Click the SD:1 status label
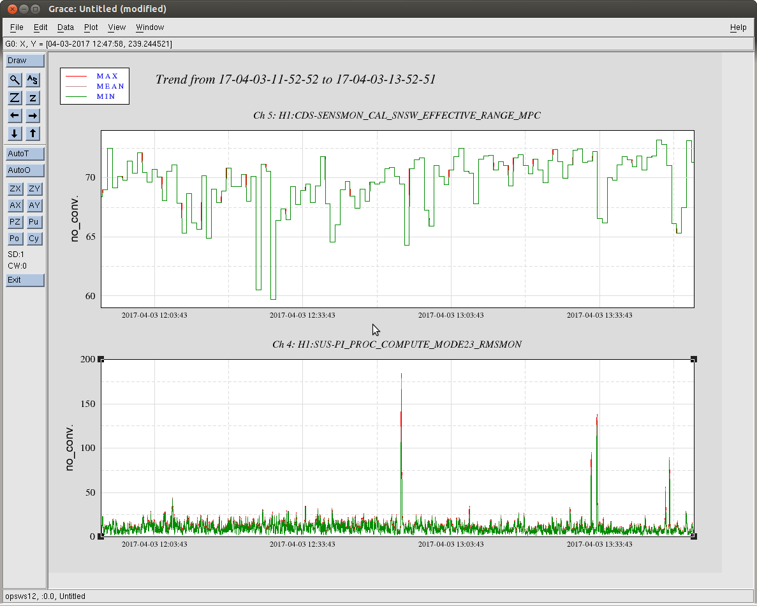 16,255
